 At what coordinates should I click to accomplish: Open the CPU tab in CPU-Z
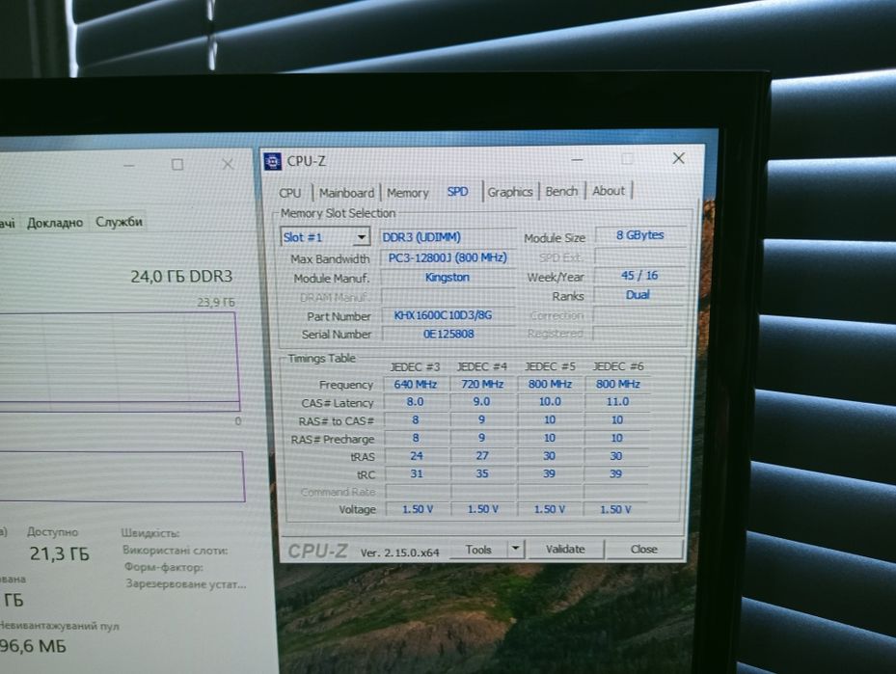290,193
